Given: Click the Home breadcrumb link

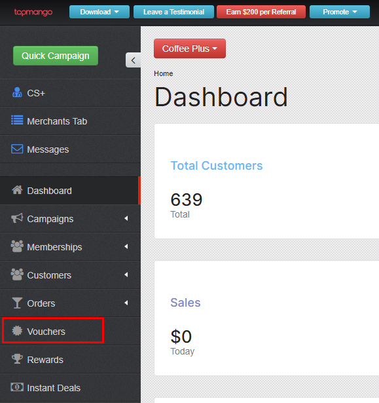Looking at the screenshot, I should (163, 73).
